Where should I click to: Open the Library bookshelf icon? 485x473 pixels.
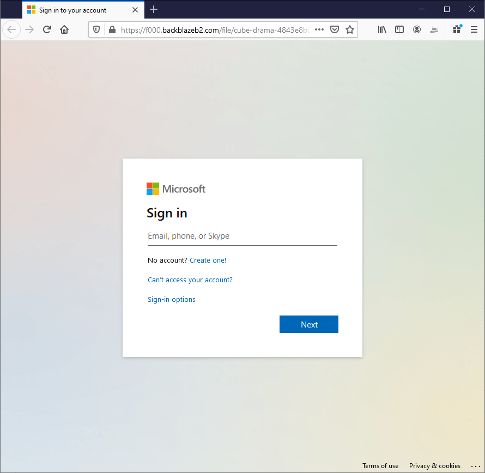(x=382, y=29)
